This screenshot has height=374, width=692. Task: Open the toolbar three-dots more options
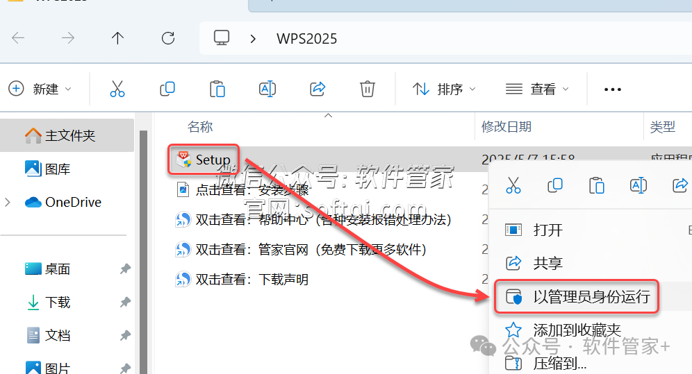pos(613,90)
